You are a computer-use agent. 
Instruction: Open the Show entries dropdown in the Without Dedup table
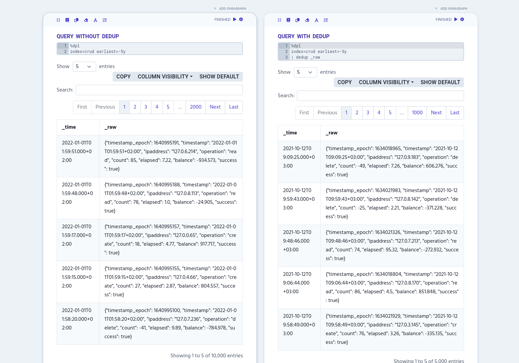[84, 66]
